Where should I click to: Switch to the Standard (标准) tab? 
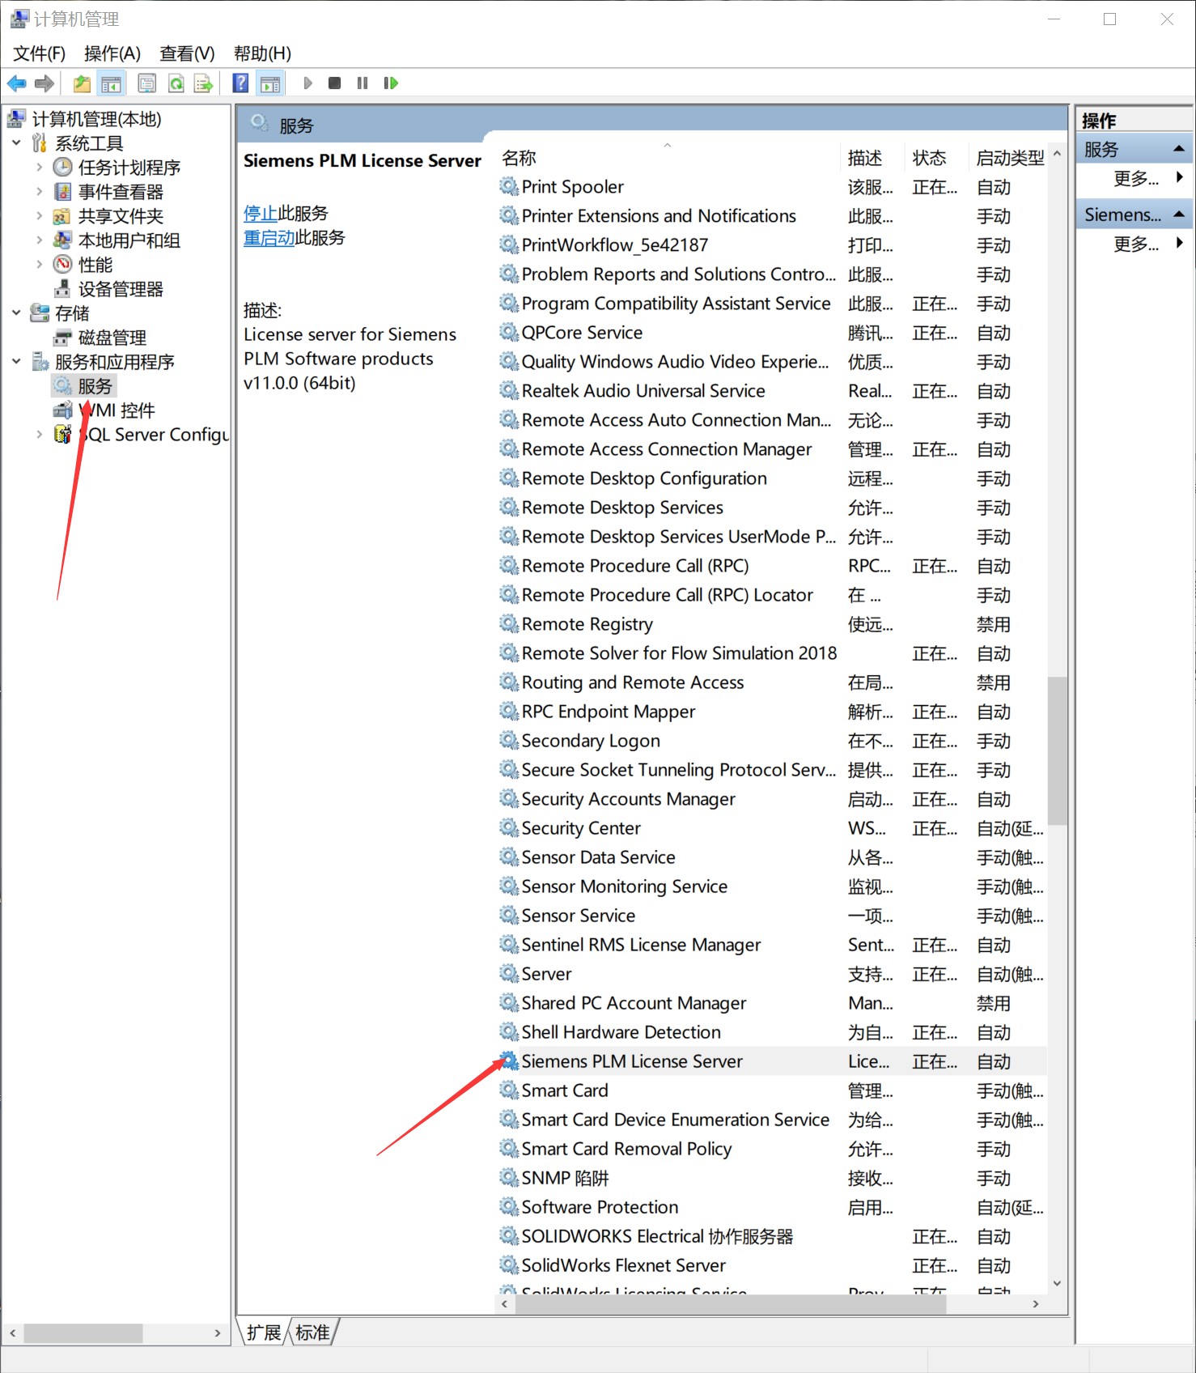(312, 1333)
